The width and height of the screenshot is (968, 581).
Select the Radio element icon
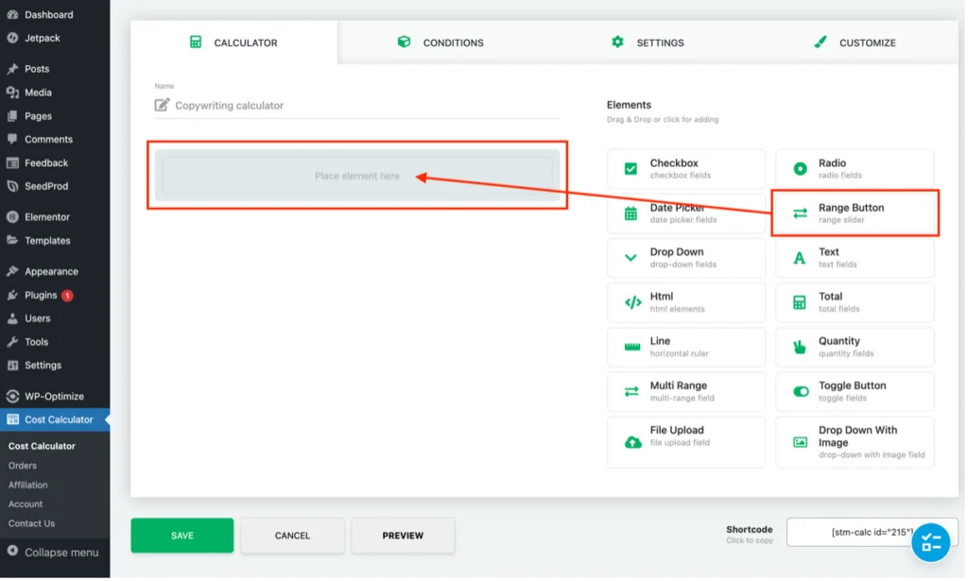click(802, 169)
